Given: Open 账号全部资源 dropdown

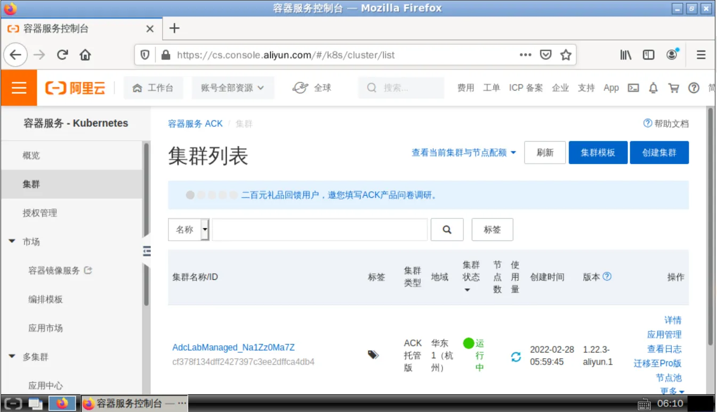Looking at the screenshot, I should pos(233,88).
